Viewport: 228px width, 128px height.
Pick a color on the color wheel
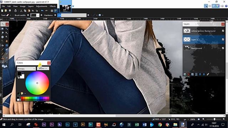coord(37,83)
